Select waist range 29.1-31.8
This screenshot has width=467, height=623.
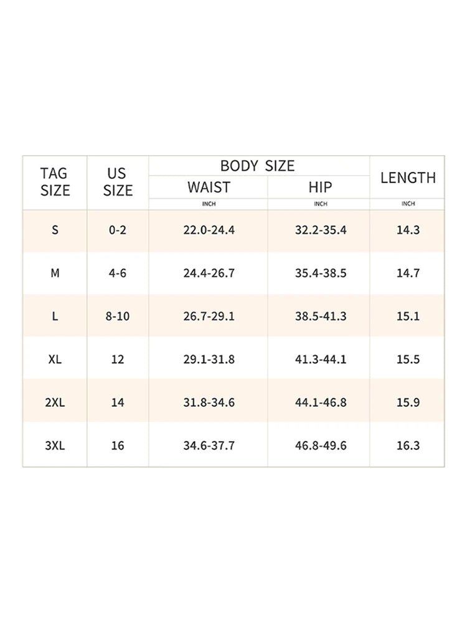coord(209,359)
